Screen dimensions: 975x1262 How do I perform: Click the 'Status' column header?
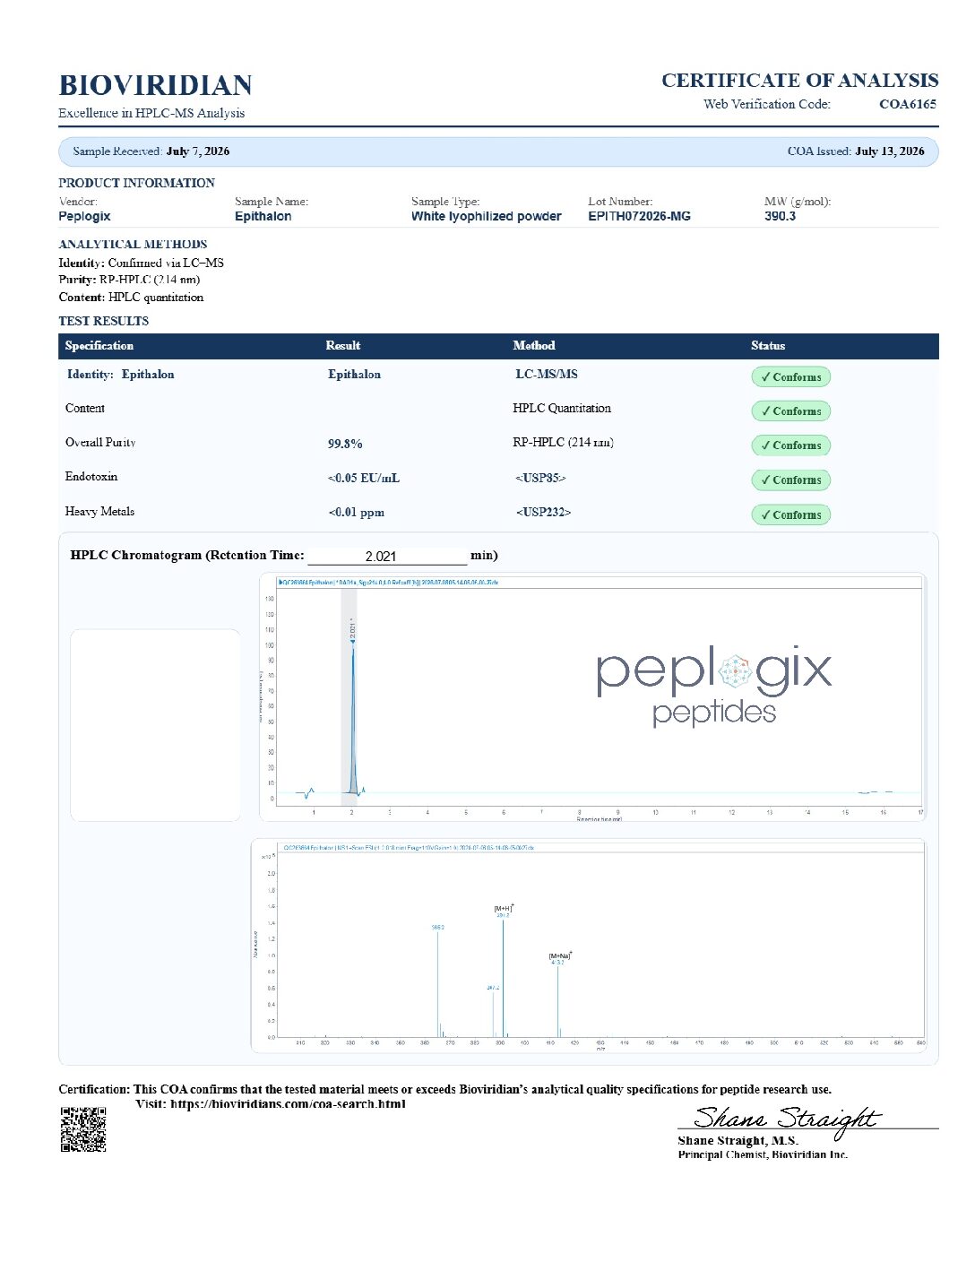(768, 346)
